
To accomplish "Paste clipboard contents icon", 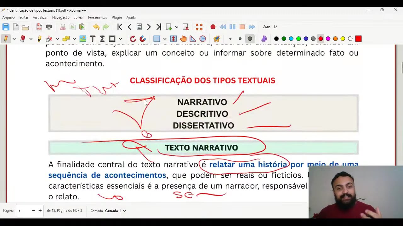I will tap(82, 27).
